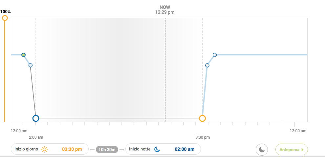Select the top white point on the rising curve

pos(215,55)
